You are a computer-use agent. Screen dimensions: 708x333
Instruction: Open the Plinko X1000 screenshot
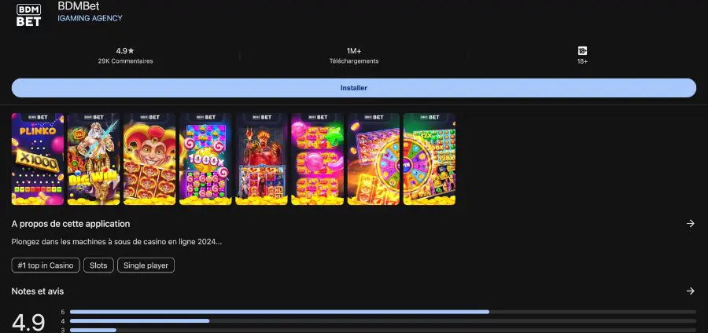(x=37, y=159)
